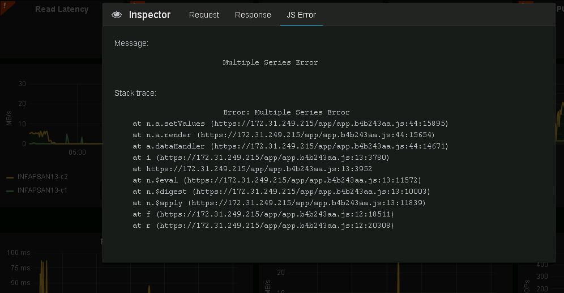564x293 pixels.
Task: Click the n.$digest stack trace line
Action: 281,192
